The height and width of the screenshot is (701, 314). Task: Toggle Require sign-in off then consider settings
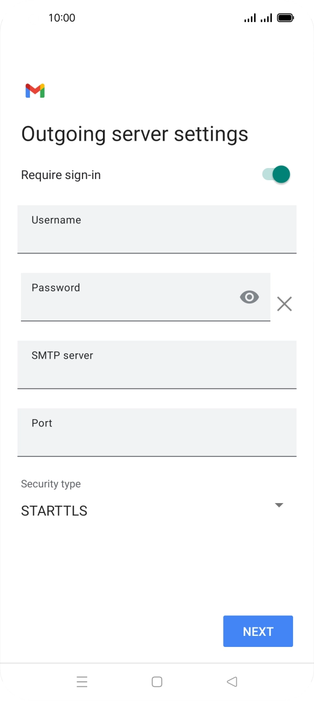275,174
